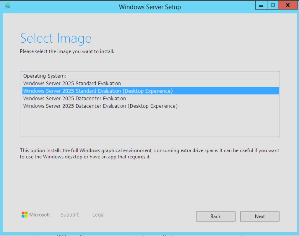
Task: Click the 'Please select the image' instruction text
Action: (67, 52)
